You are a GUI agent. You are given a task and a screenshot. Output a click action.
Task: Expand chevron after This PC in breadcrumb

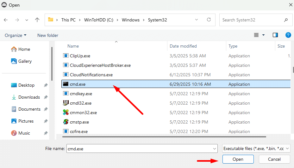click(80, 20)
